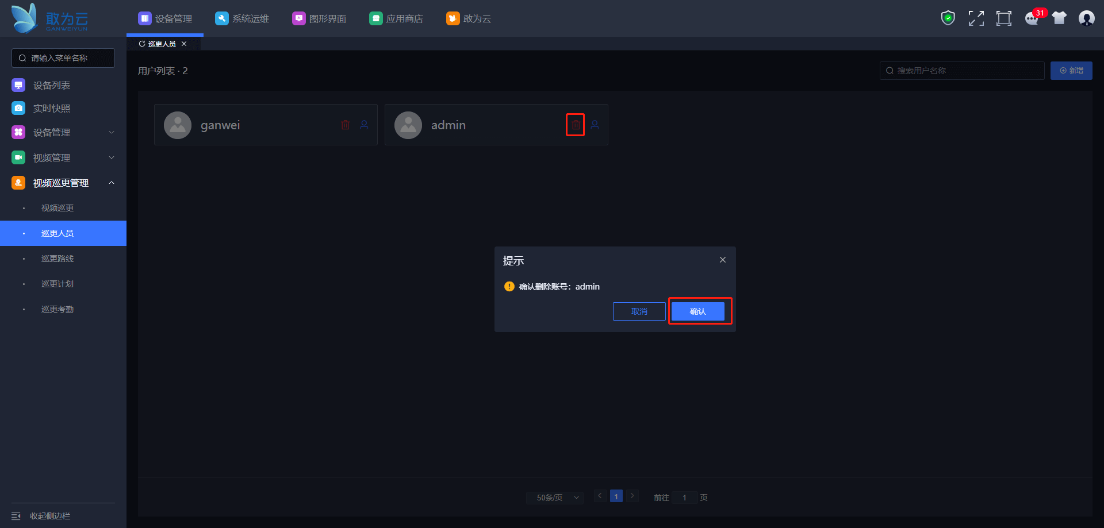
Task: Select page 1 in pagination
Action: [616, 496]
